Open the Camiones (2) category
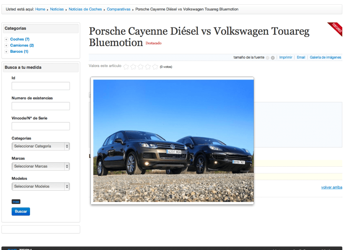 22,45
